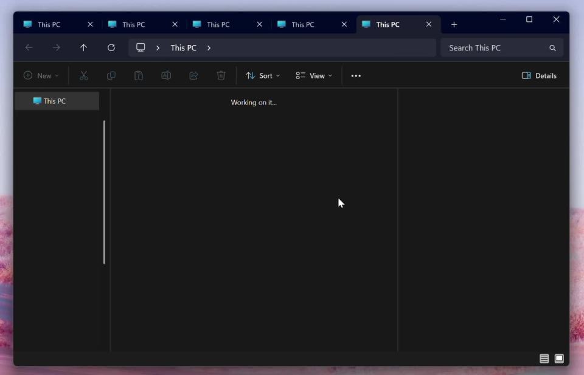Go back with the left arrow button
The width and height of the screenshot is (584, 375).
(29, 47)
